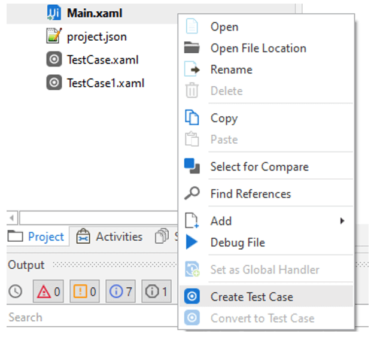Choose Create Test Case from context menu
Screen dimensions: 380x340
251,297
